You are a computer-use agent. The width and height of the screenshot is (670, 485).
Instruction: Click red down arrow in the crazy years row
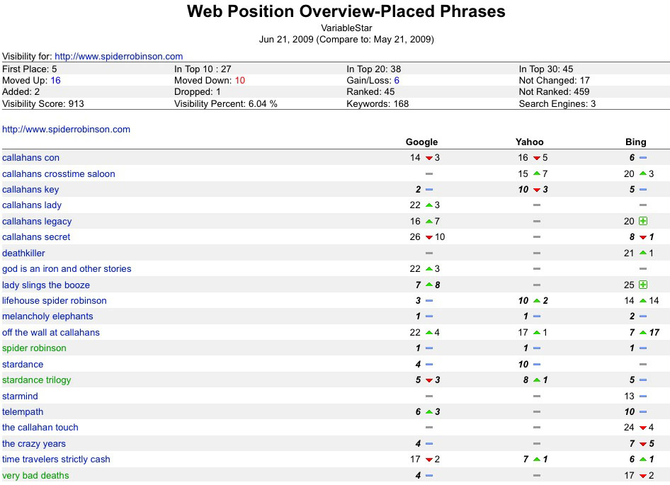pyautogui.click(x=642, y=444)
